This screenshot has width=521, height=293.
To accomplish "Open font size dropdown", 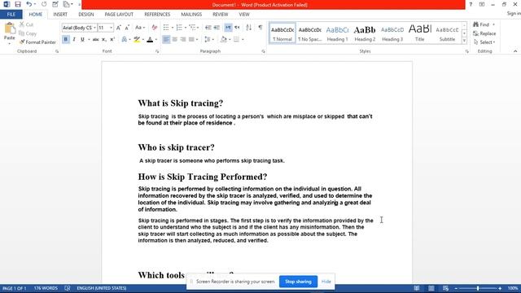I will click(x=111, y=28).
